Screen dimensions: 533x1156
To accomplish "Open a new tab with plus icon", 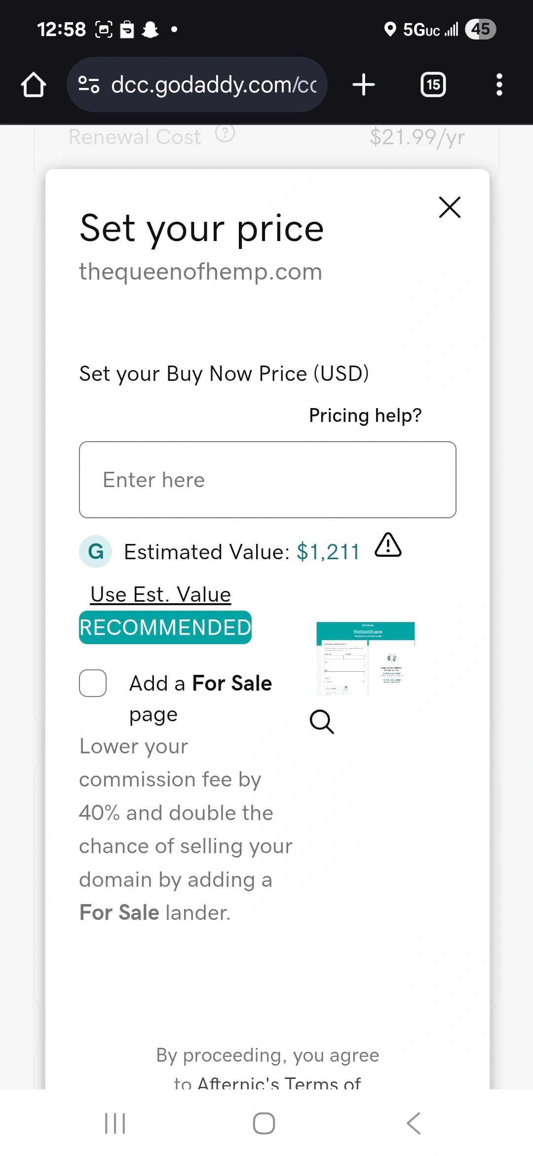I will click(x=364, y=85).
